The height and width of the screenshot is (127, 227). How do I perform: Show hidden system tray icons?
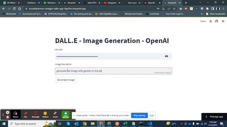[x=182, y=124]
